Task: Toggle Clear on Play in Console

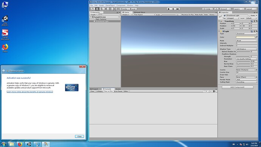Action: 108,91
